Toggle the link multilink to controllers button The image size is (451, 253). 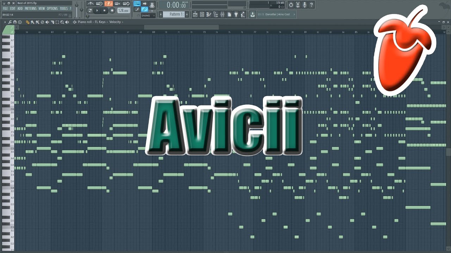[144, 9]
